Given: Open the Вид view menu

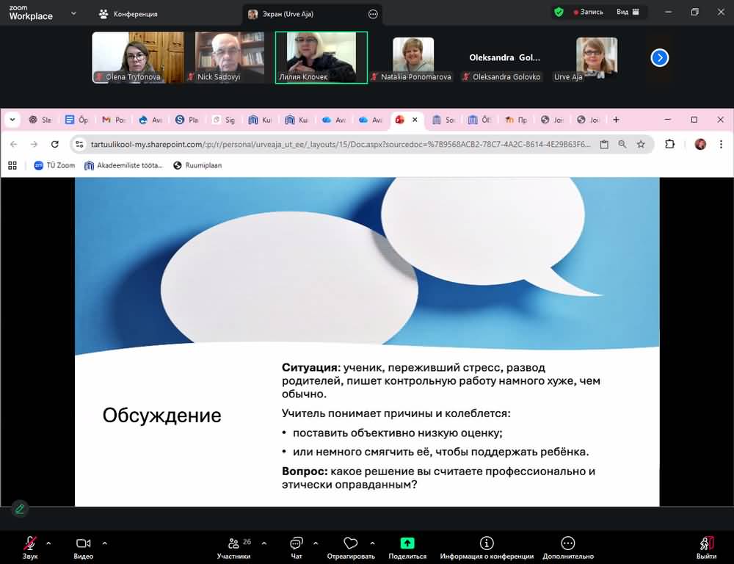Looking at the screenshot, I should click(x=628, y=12).
